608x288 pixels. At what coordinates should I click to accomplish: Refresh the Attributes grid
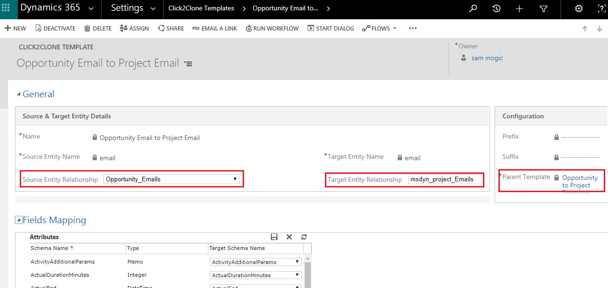tap(304, 237)
